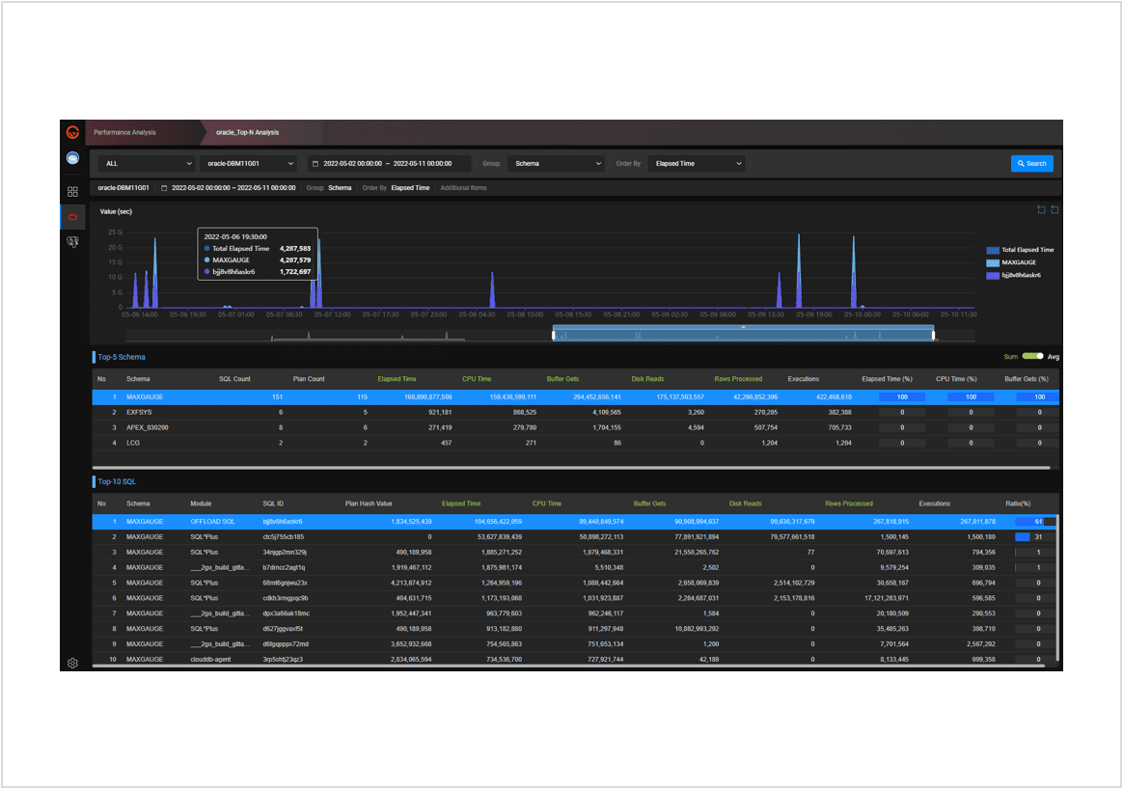This screenshot has height=789, width=1123.
Task: Select the red Oracle database sidebar icon
Action: 72,217
